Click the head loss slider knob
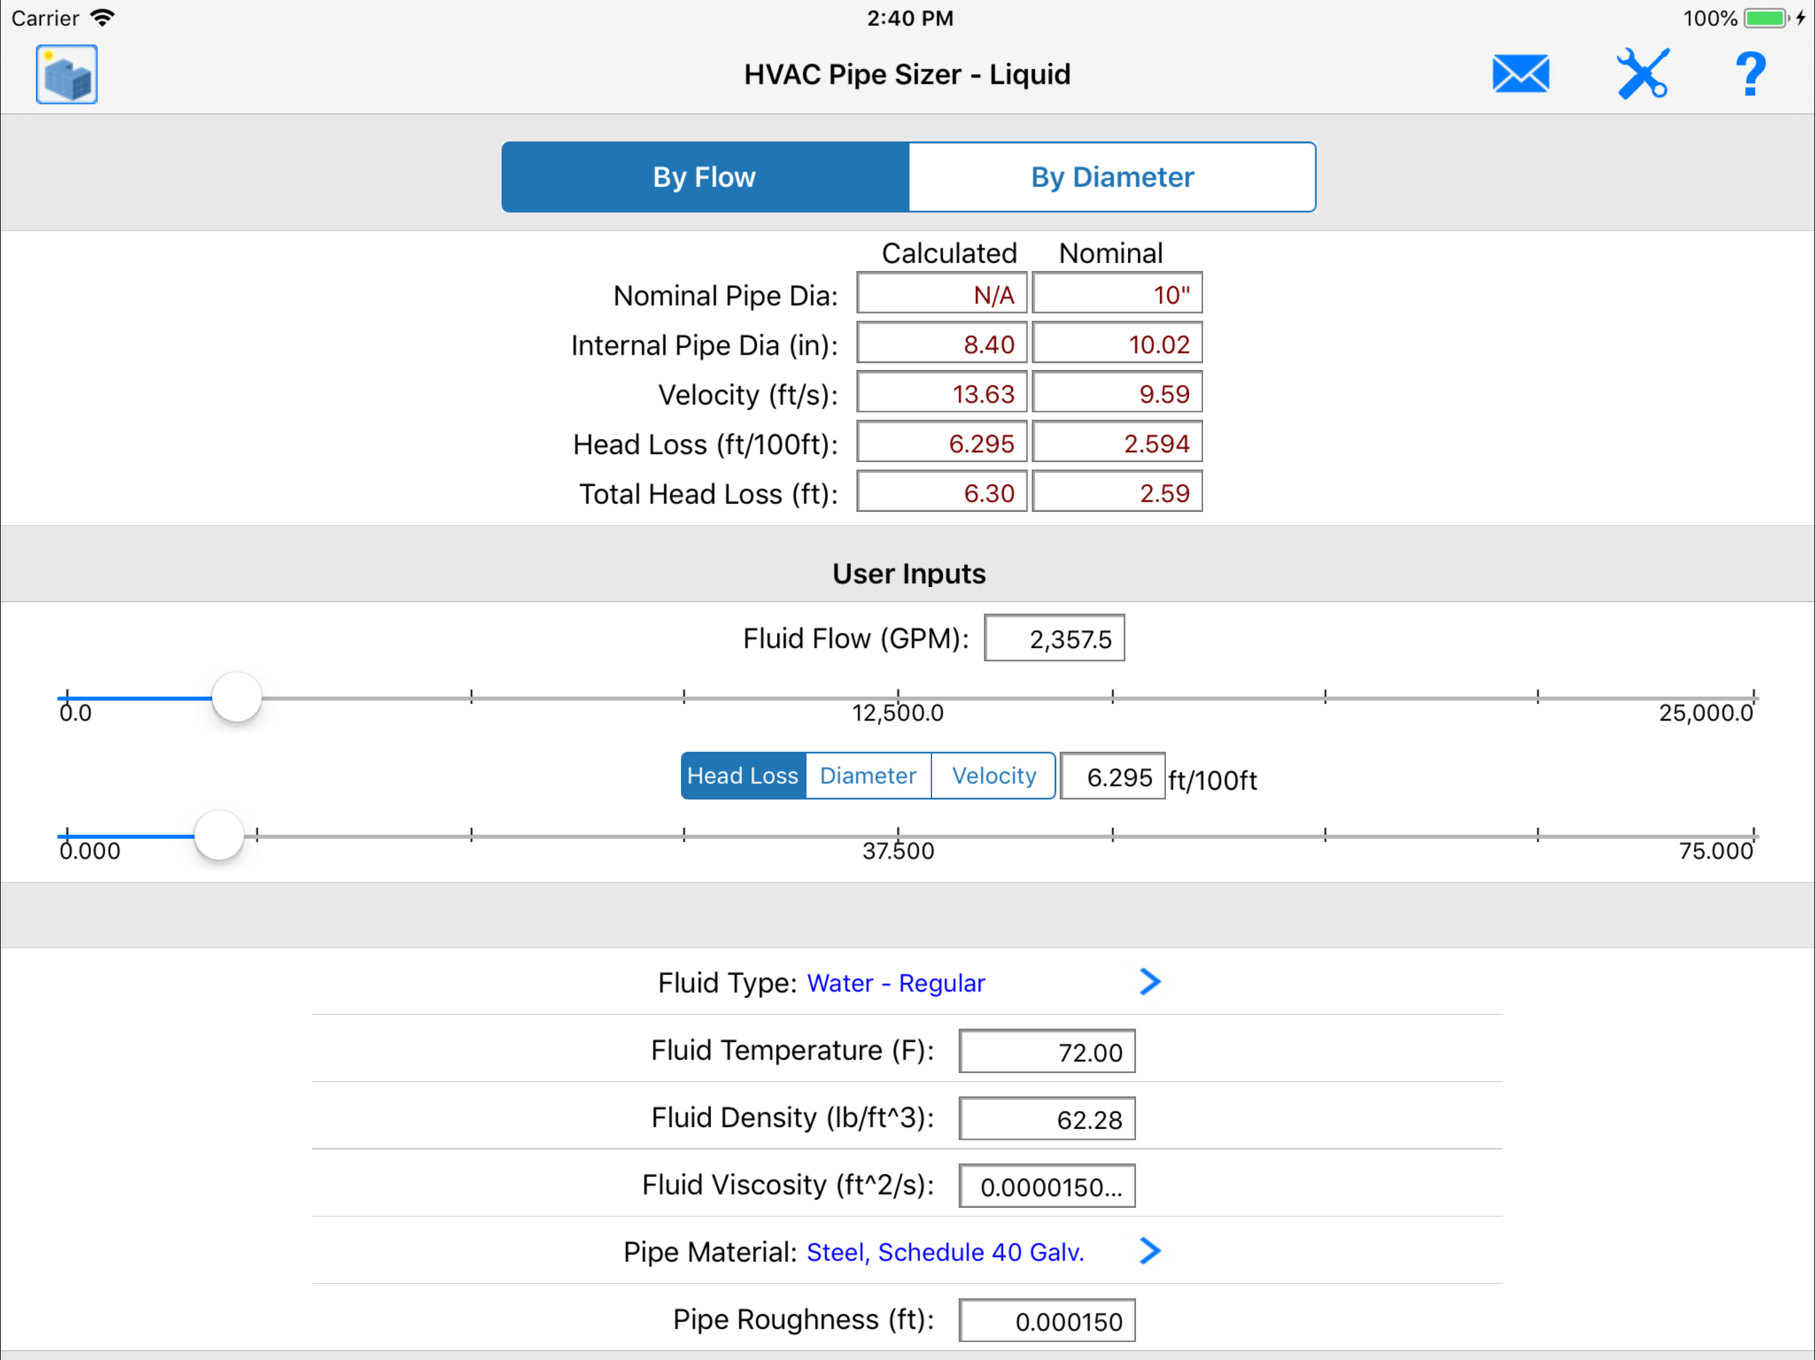Screen dimensions: 1815x1360 219,836
